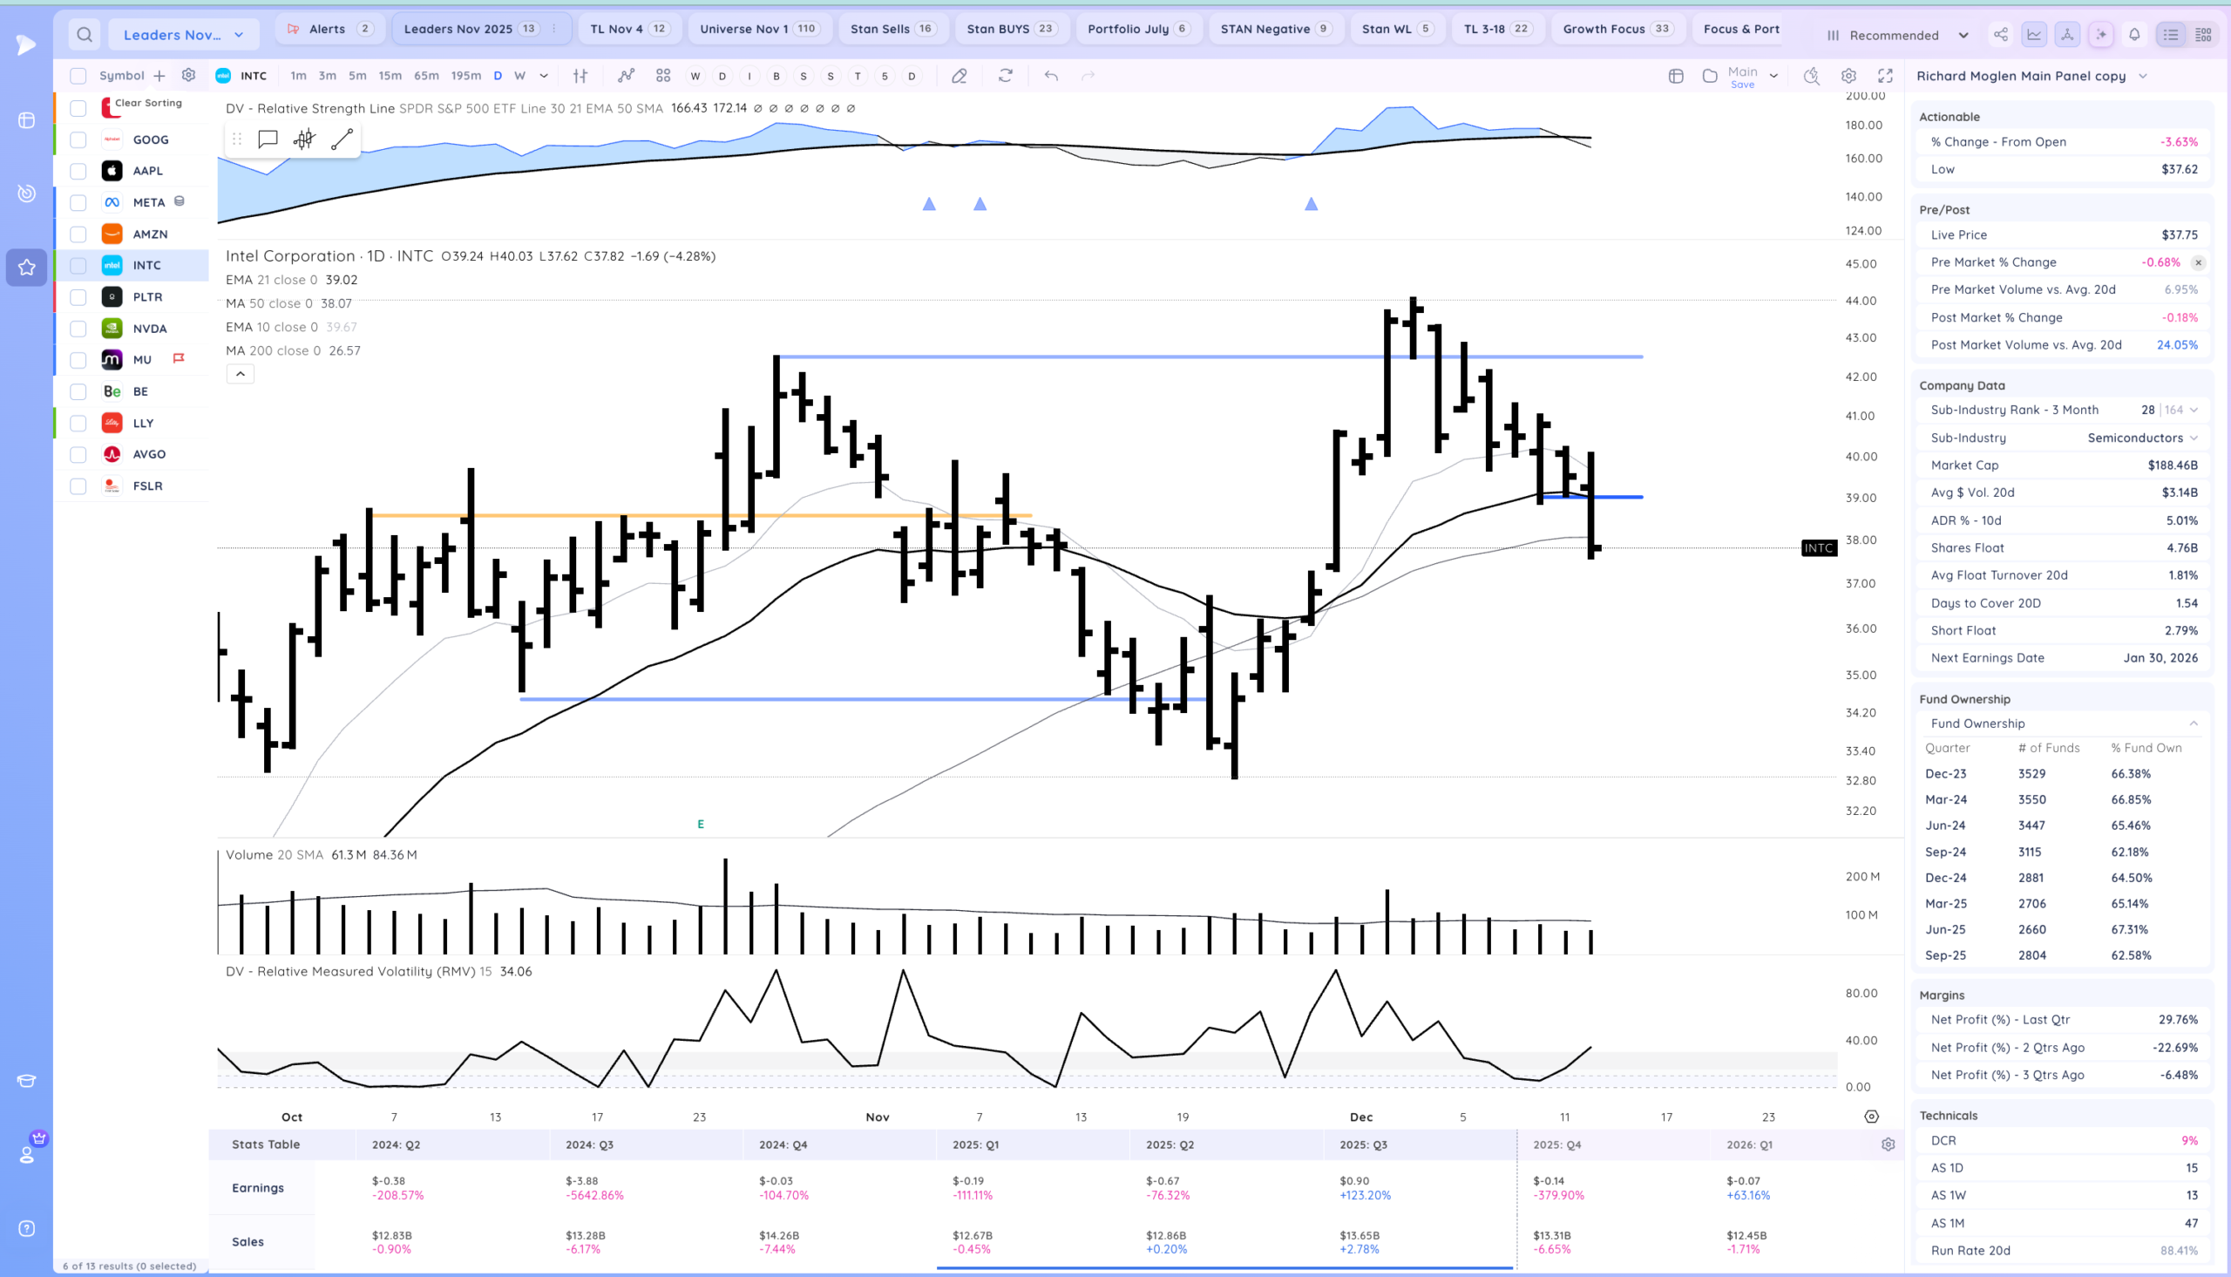
Task: Open the alerts bell icon
Action: [x=2134, y=35]
